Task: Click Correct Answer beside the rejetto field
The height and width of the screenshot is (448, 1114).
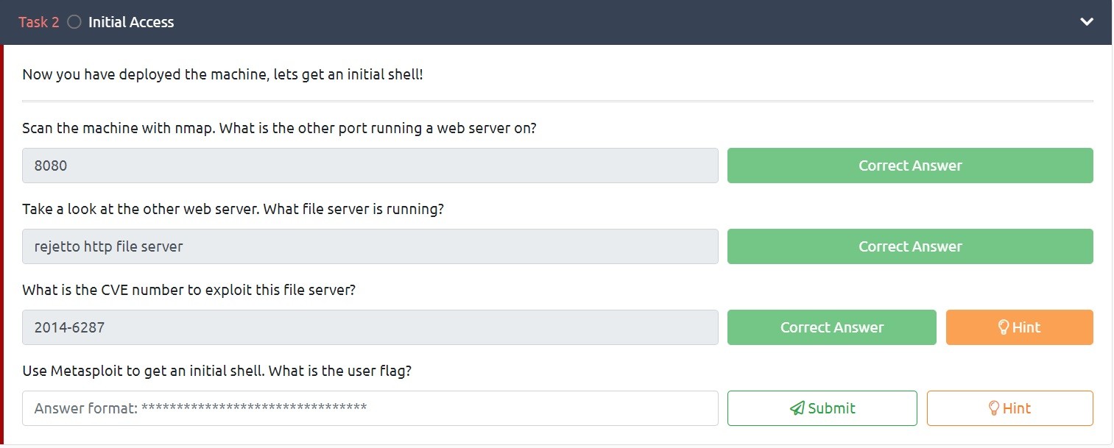Action: click(909, 246)
